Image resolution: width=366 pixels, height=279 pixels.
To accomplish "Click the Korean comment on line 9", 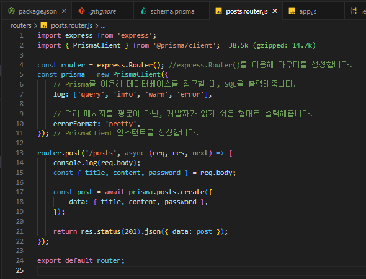I will (183, 114).
